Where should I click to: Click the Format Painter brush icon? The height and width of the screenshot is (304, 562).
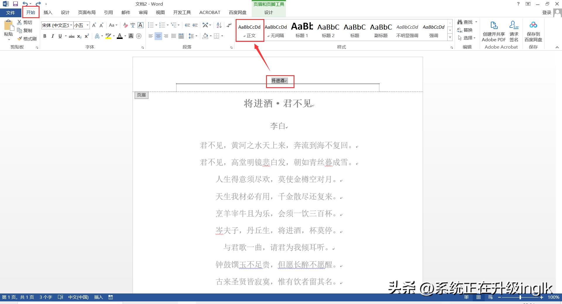coord(20,39)
